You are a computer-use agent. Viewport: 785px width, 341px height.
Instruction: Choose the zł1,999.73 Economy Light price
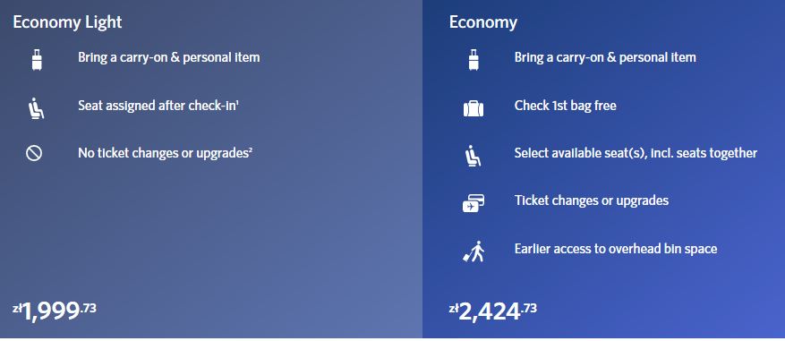tap(54, 312)
